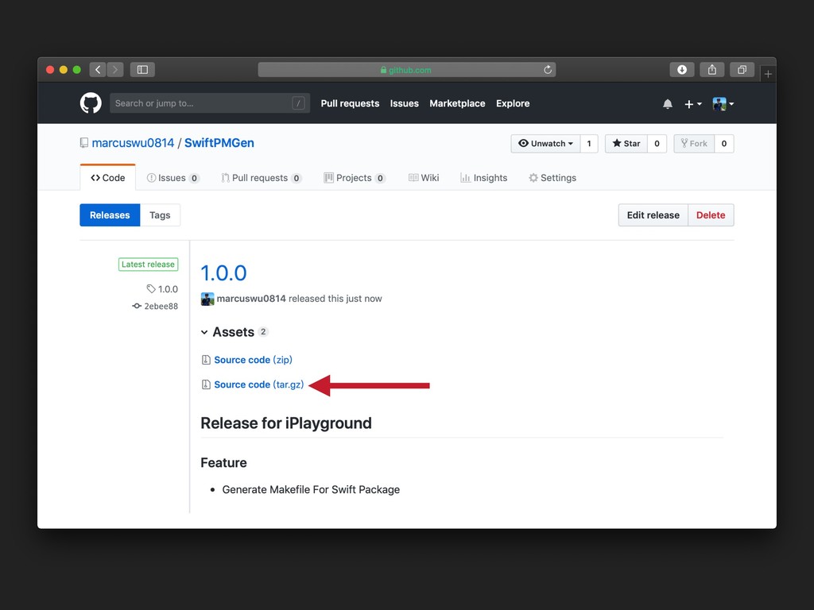This screenshot has width=814, height=610.
Task: Open the marcuswu0814 owner link
Action: click(x=133, y=143)
